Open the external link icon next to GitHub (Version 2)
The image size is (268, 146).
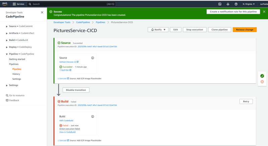tap(78, 62)
